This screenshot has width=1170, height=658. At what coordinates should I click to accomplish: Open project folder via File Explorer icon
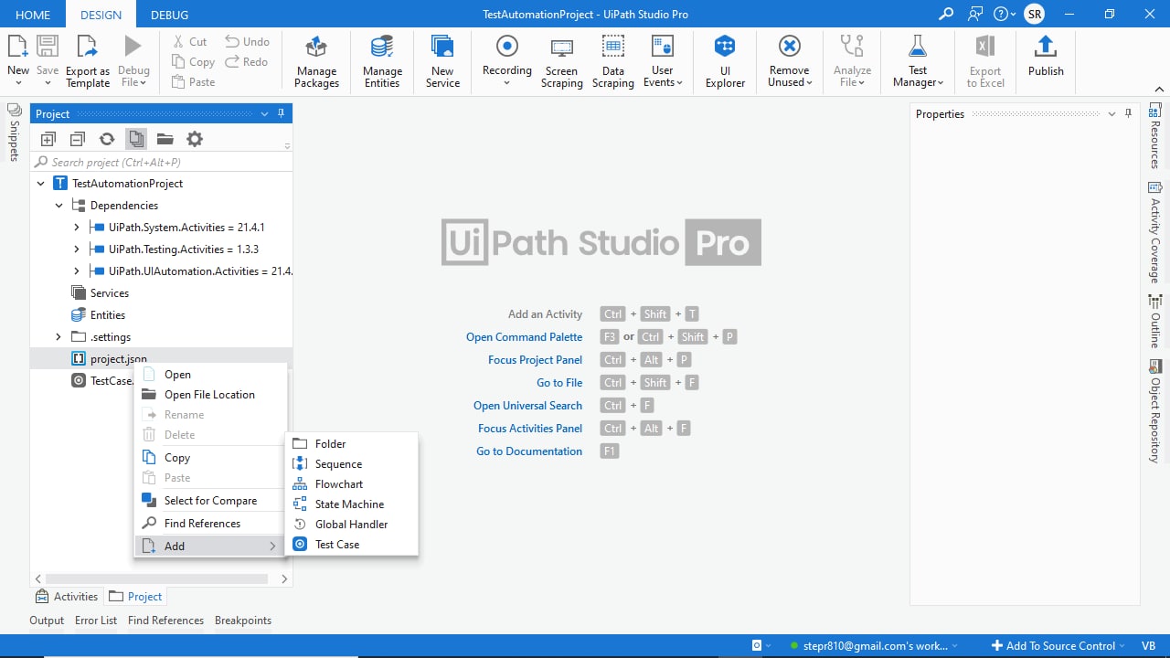(165, 139)
